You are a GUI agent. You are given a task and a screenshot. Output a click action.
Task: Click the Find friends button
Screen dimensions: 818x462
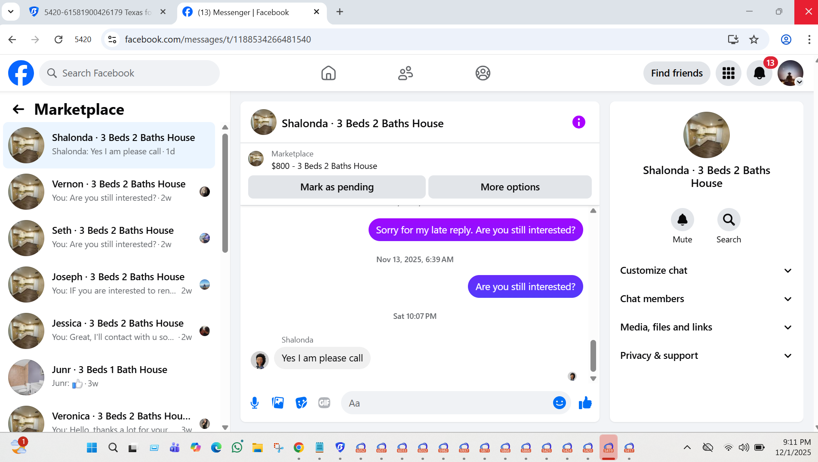click(677, 73)
